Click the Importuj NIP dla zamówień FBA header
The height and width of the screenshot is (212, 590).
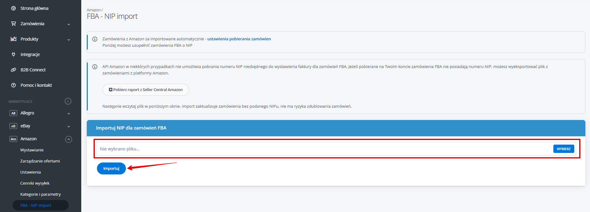336,128
